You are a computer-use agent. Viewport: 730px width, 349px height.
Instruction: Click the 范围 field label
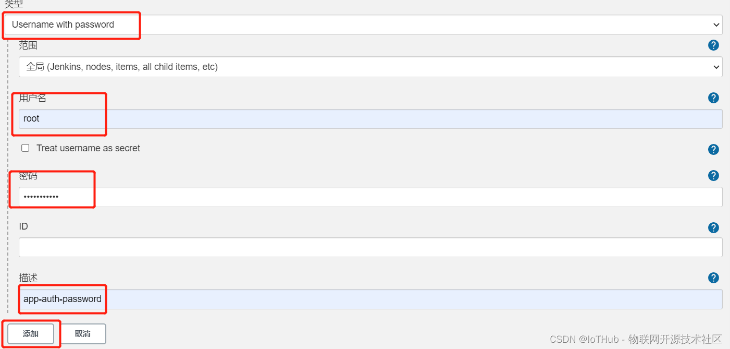(x=28, y=45)
